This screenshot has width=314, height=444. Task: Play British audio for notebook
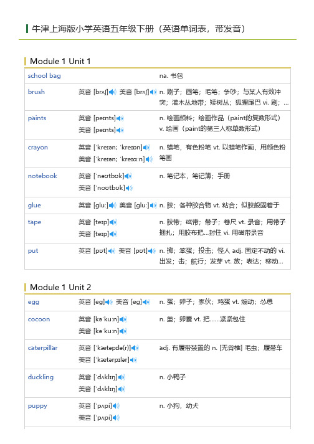tap(128, 176)
